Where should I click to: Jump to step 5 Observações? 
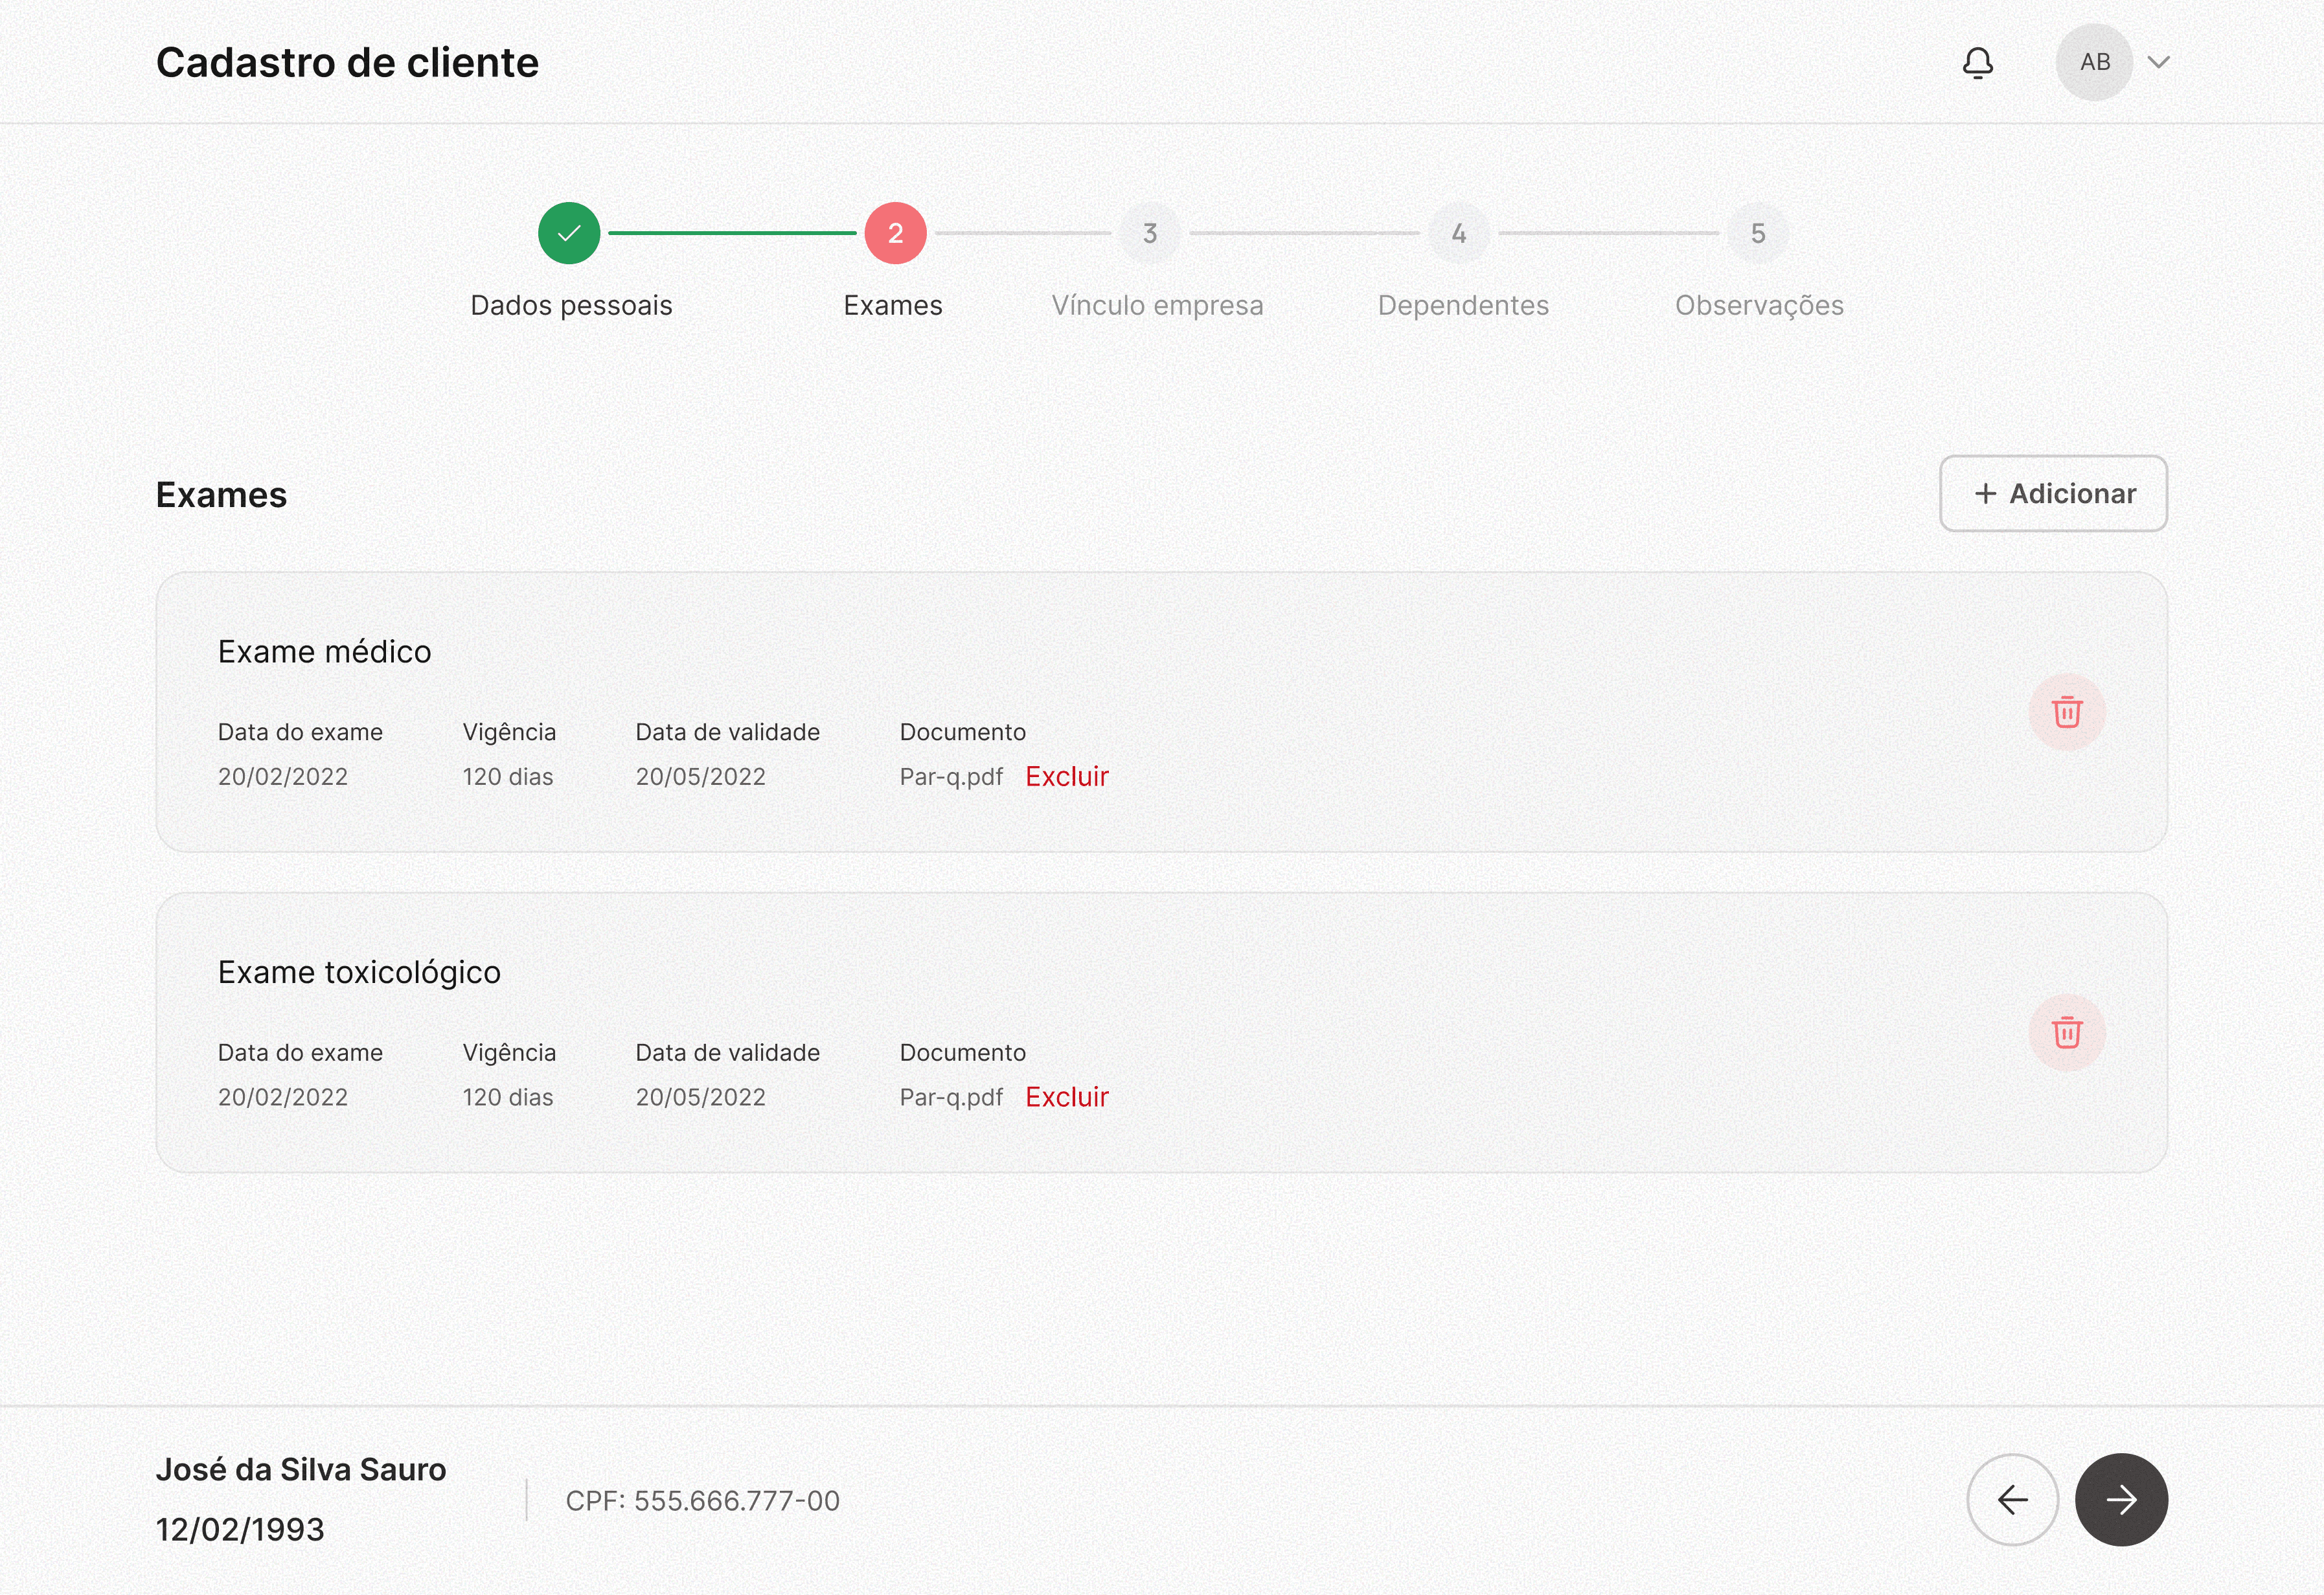point(1757,233)
